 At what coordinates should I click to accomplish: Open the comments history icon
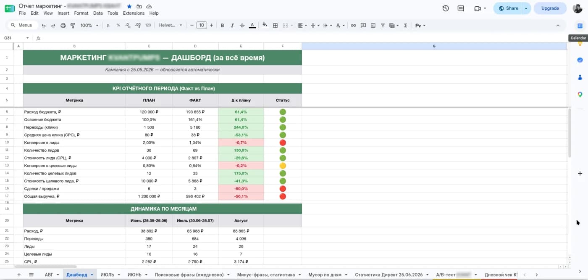tap(461, 8)
